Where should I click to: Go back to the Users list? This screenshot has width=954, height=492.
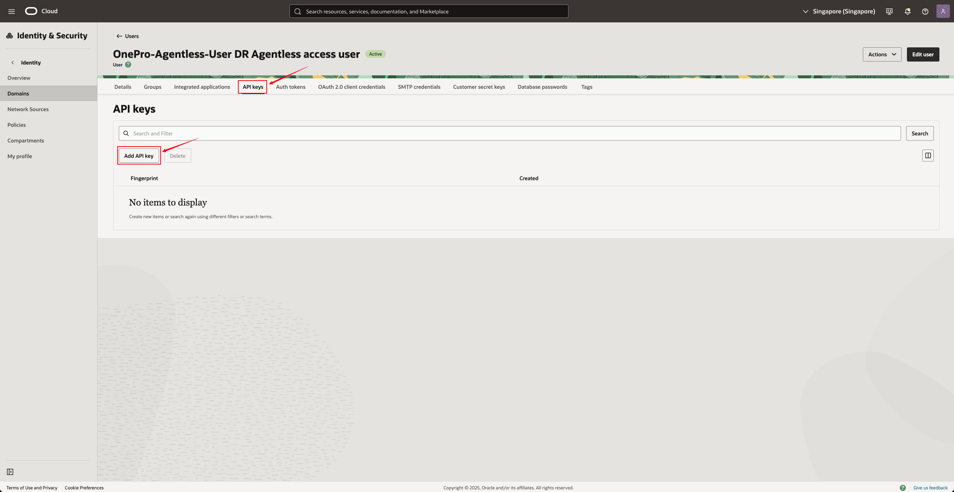127,36
